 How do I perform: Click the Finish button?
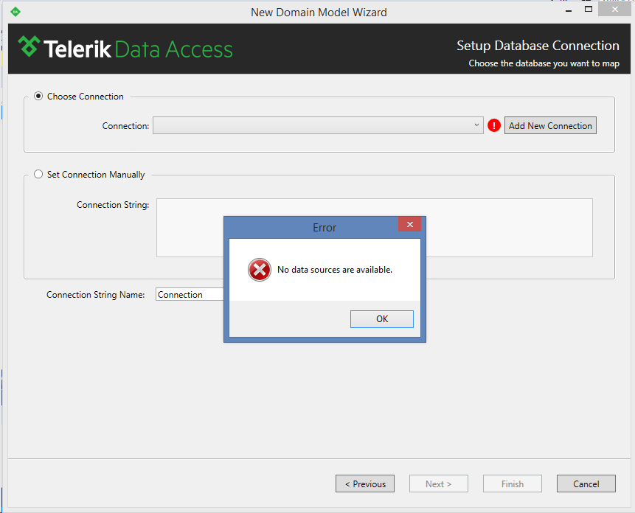pos(513,484)
